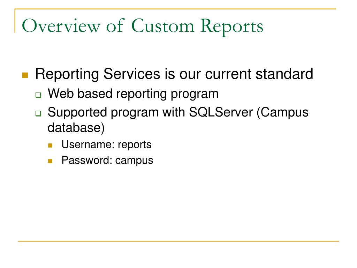Click the gold horizontal line at slide bottom
The image size is (357, 268).
pos(178,241)
